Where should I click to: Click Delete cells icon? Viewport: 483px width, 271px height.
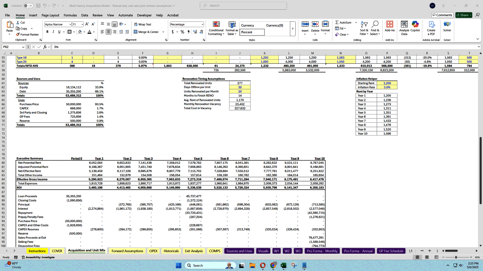click(315, 24)
